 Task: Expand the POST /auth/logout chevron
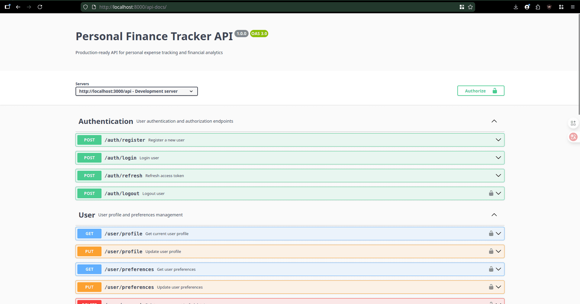(x=498, y=193)
